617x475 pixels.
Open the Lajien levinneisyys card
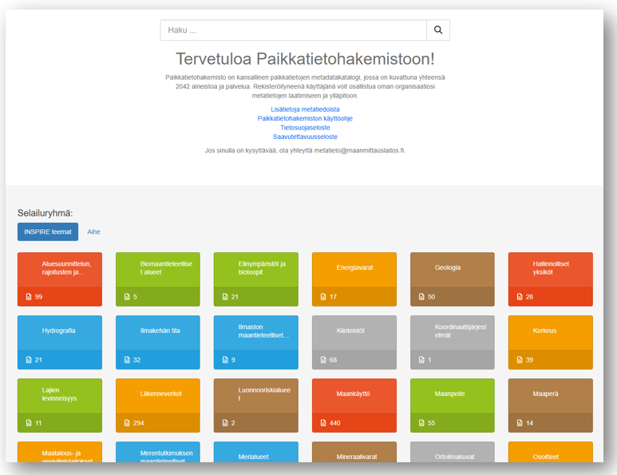[x=60, y=406]
